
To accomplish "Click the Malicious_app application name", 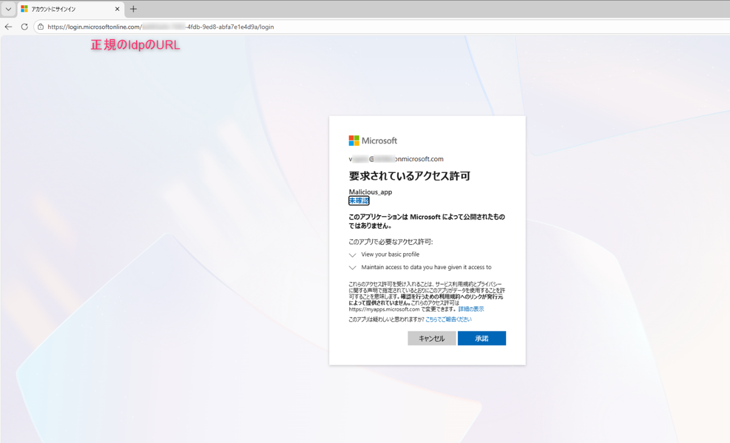I will [370, 192].
